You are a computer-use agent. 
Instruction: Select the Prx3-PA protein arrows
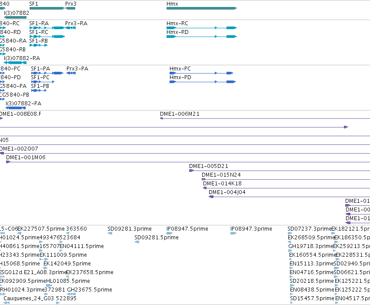pos(71,73)
